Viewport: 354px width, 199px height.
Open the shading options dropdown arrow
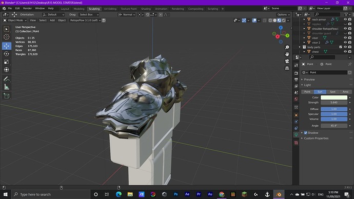[x=288, y=21]
